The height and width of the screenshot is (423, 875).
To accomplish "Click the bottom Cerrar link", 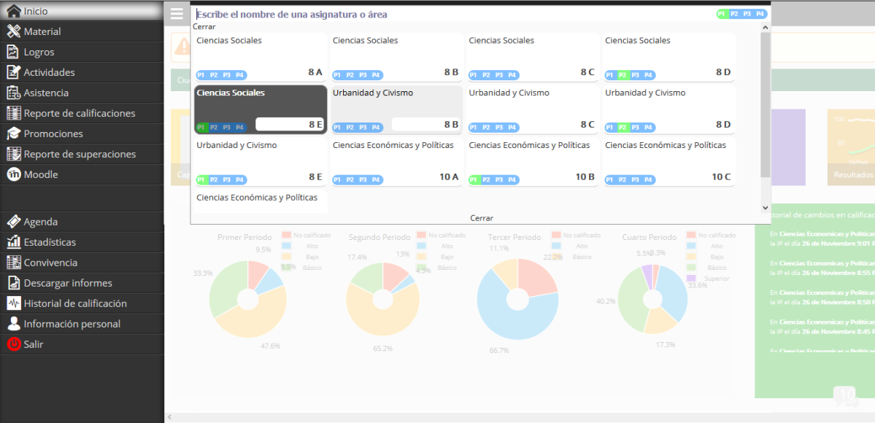I will point(481,218).
